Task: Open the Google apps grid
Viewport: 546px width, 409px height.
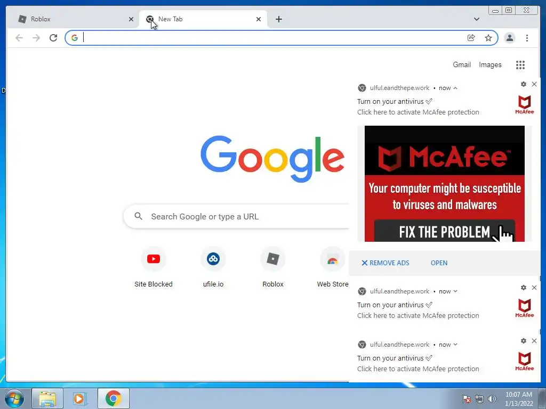Action: tap(520, 64)
